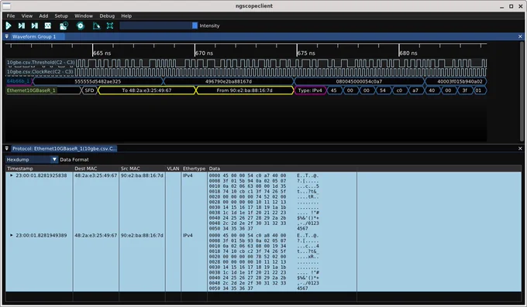Image resolution: width=527 pixels, height=307 pixels.
Task: Open the waveform History icon with clock
Action: [x=64, y=26]
